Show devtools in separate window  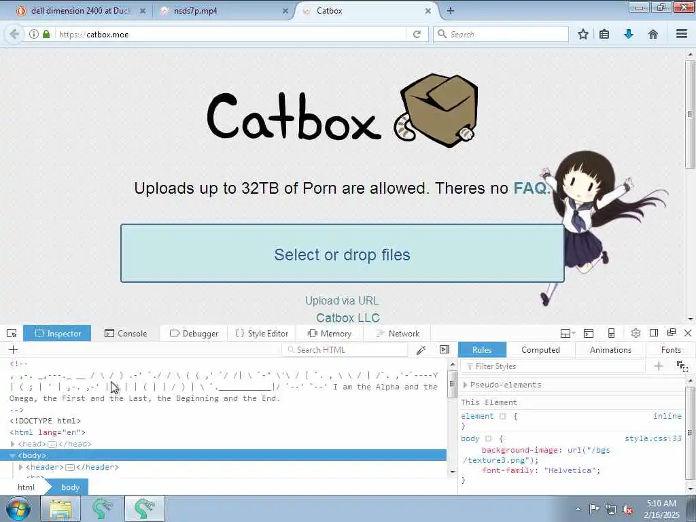(x=671, y=332)
